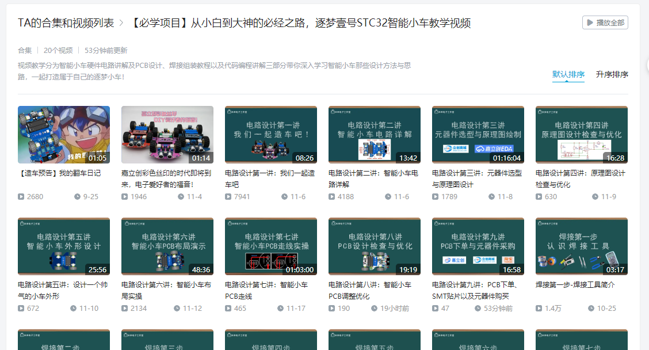Image resolution: width=649 pixels, height=350 pixels.
Task: Open thumbnail of 我的翻车日记 video
Action: [x=64, y=135]
